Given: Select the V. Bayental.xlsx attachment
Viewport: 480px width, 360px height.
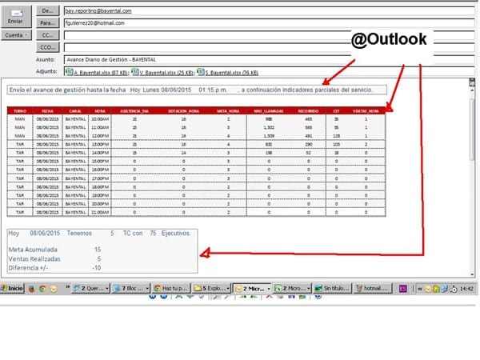Looking at the screenshot, I should click(162, 73).
